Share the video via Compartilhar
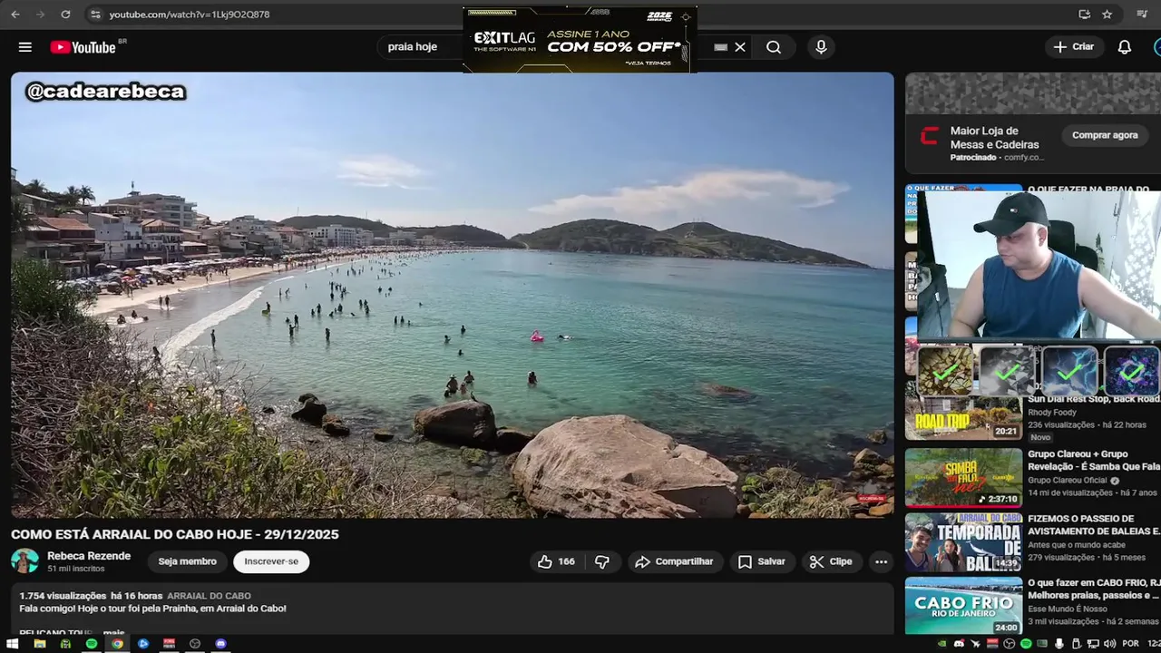Viewport: 1161px width, 653px height. point(674,561)
